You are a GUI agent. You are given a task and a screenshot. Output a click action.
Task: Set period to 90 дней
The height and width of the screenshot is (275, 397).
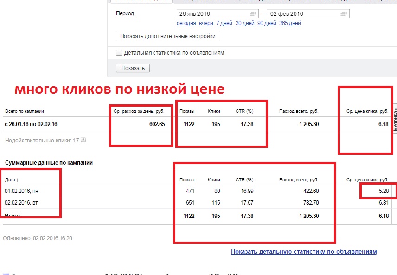click(x=267, y=23)
